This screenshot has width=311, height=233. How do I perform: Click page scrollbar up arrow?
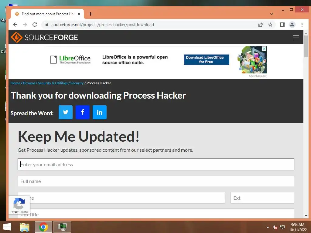click(306, 33)
